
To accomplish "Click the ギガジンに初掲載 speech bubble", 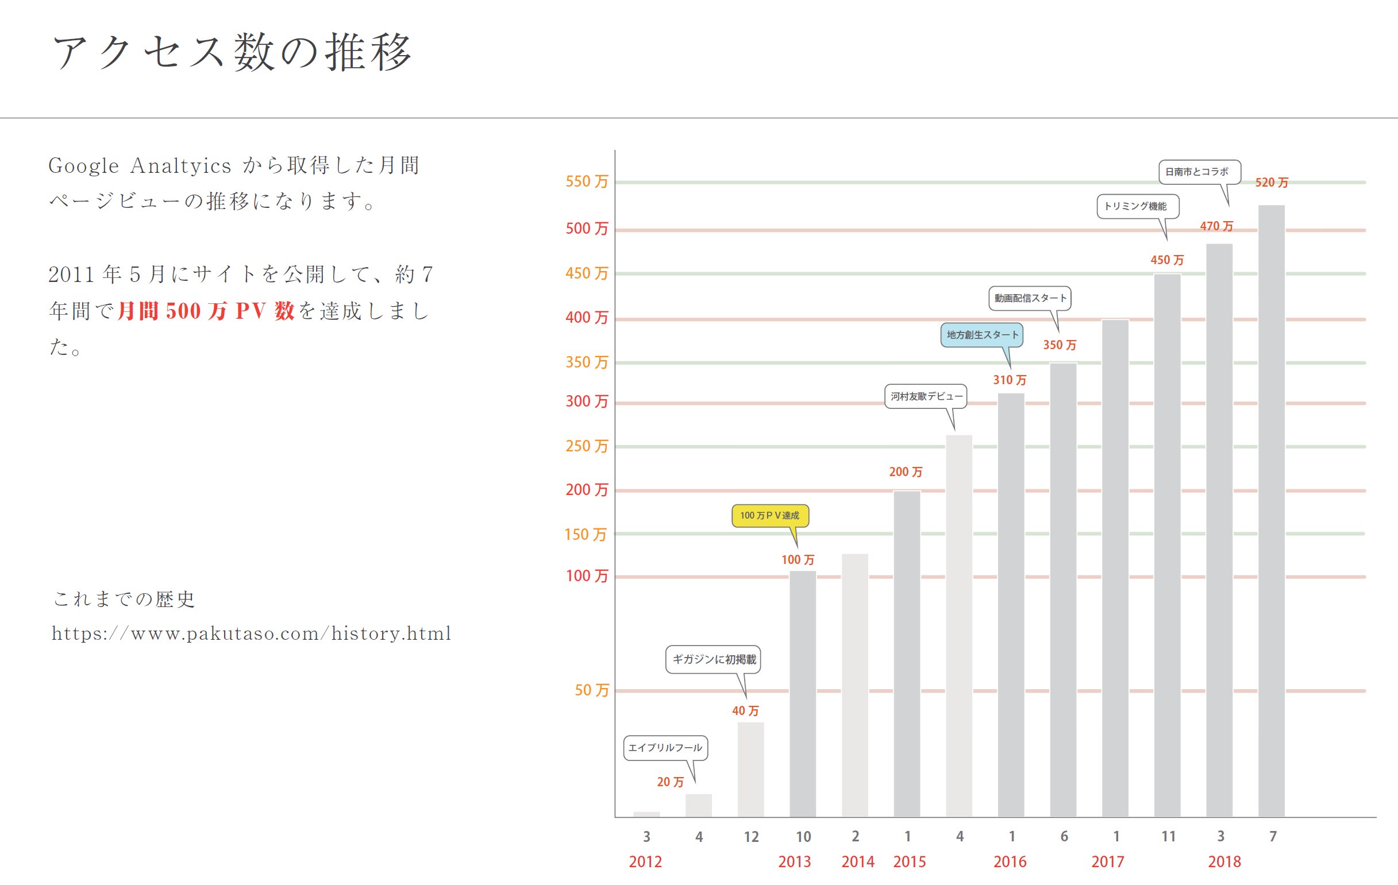I will click(714, 659).
